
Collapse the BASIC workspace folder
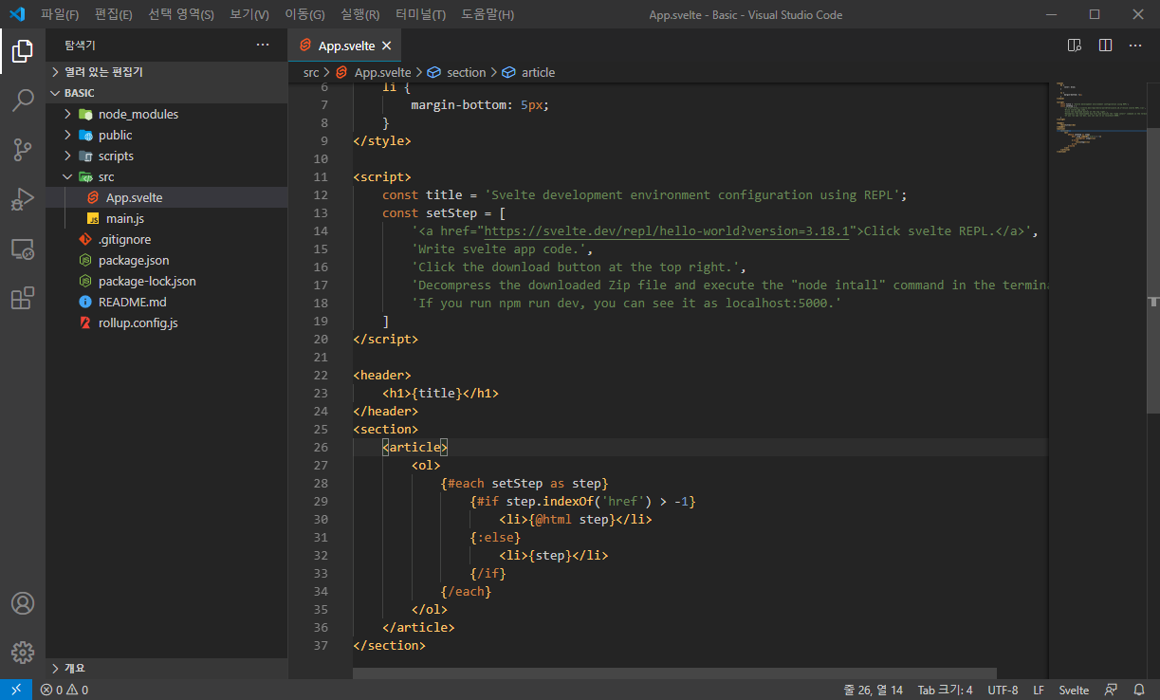[x=166, y=93]
